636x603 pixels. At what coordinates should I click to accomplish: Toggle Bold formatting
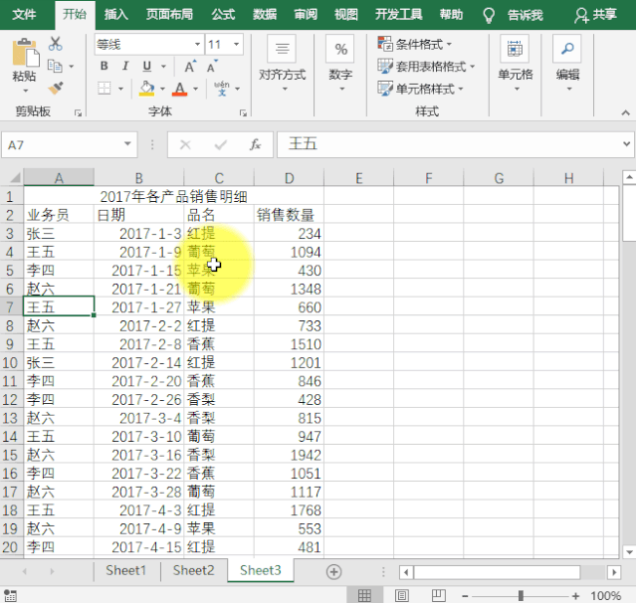tap(105, 66)
